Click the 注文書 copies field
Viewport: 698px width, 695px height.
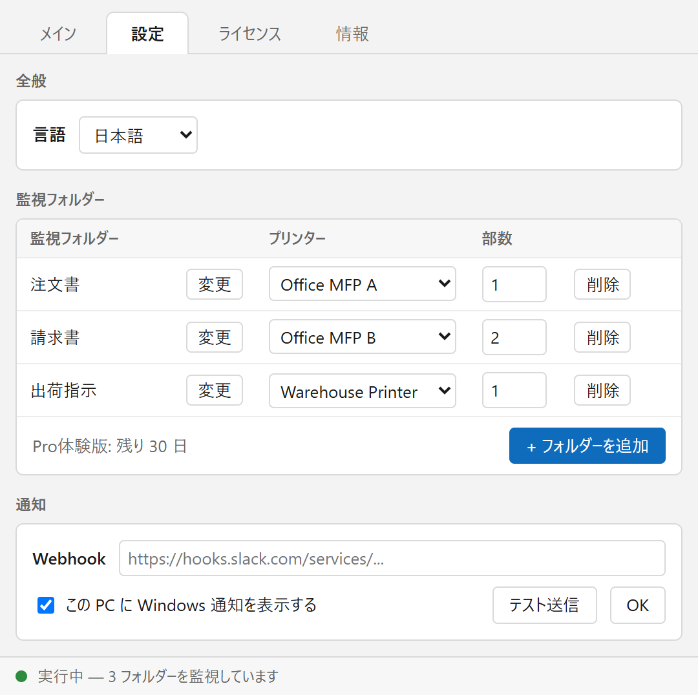tap(514, 284)
